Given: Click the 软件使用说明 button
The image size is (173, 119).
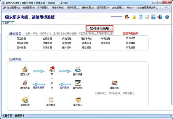Looking at the screenshot, I should [x=99, y=28].
